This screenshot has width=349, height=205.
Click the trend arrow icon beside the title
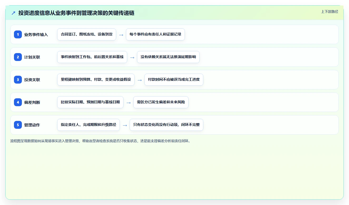pyautogui.click(x=13, y=13)
